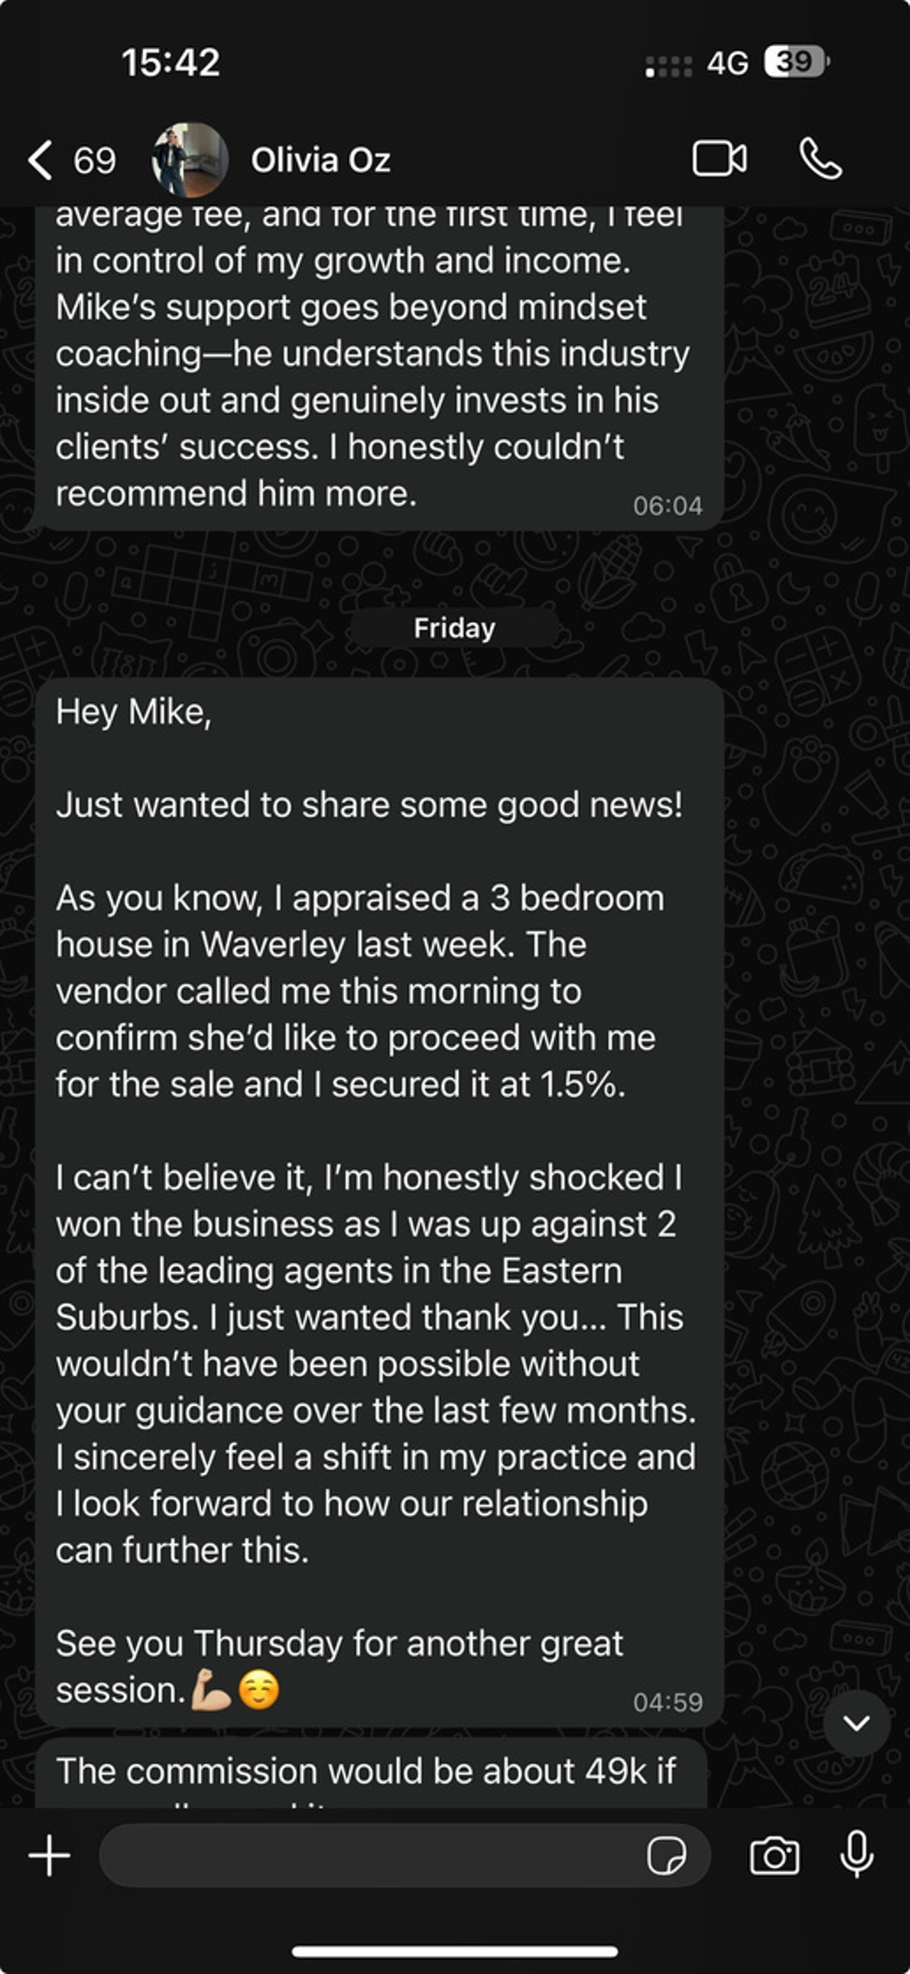Tap the back arrow to leave chat

click(x=40, y=160)
